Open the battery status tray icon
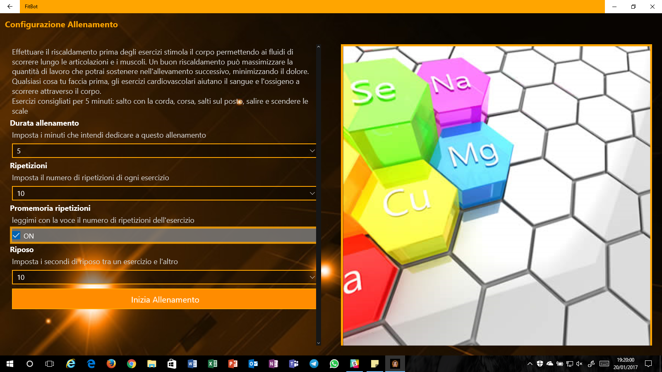 (560, 364)
